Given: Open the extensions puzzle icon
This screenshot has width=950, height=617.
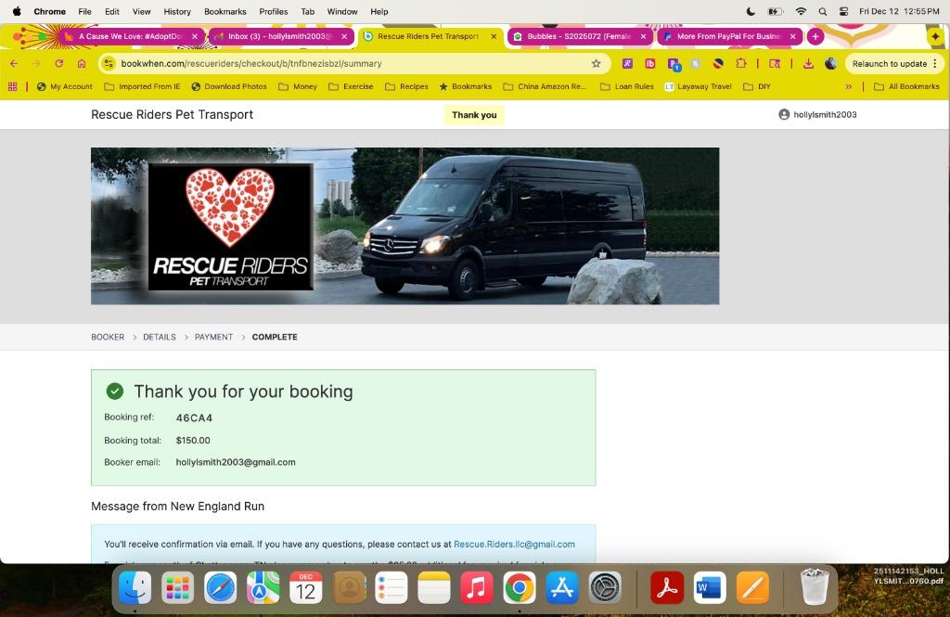Looking at the screenshot, I should [x=740, y=64].
